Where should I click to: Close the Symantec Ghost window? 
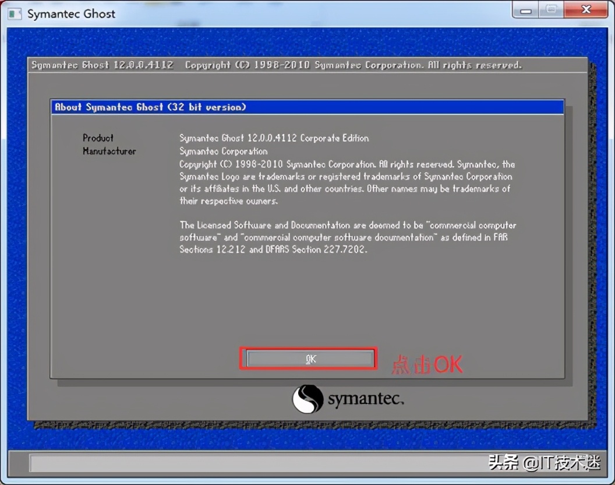tap(585, 9)
